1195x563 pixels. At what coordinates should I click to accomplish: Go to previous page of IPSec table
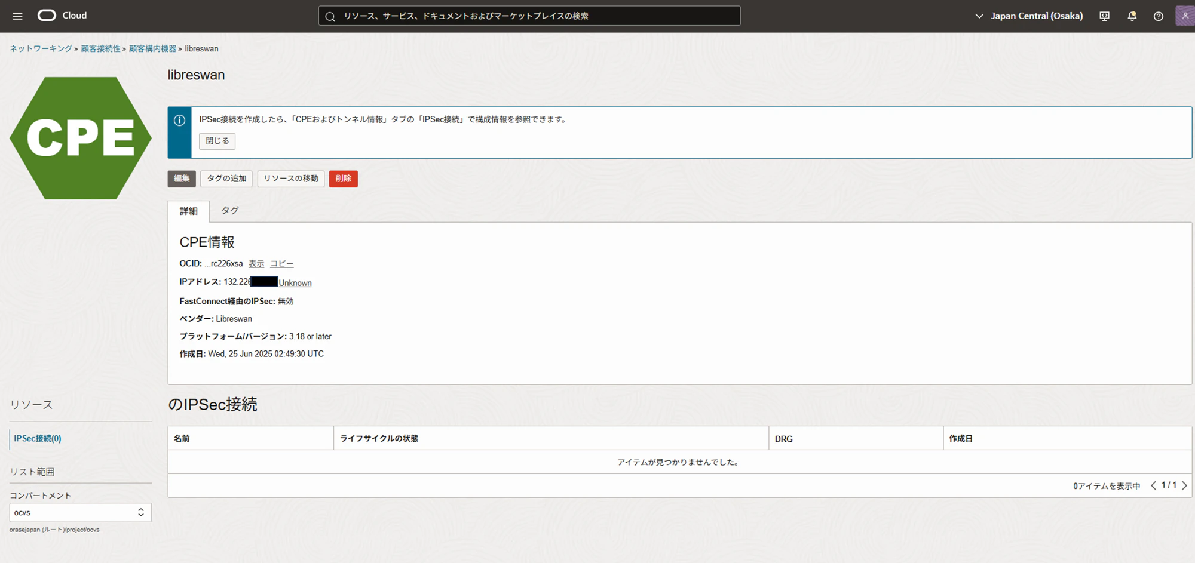point(1154,485)
